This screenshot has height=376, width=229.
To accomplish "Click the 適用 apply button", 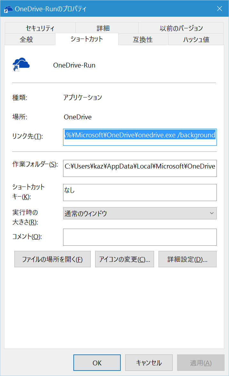I will [200, 362].
